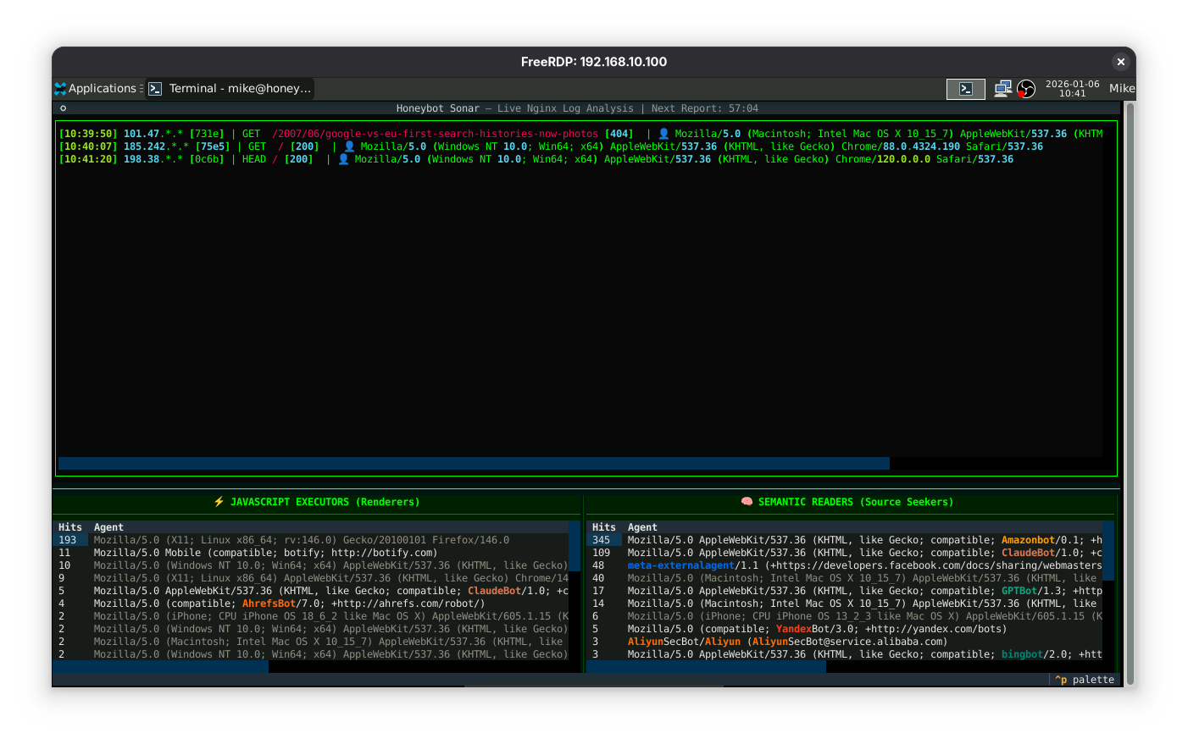Click the brain icon by SEMANTIC READERS
Screen dimensions: 1188x744
(x=747, y=502)
